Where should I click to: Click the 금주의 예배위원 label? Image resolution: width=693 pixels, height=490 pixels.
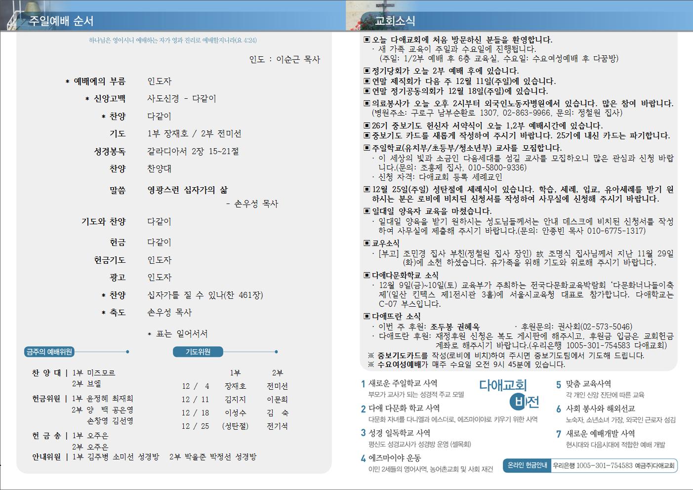(49, 352)
